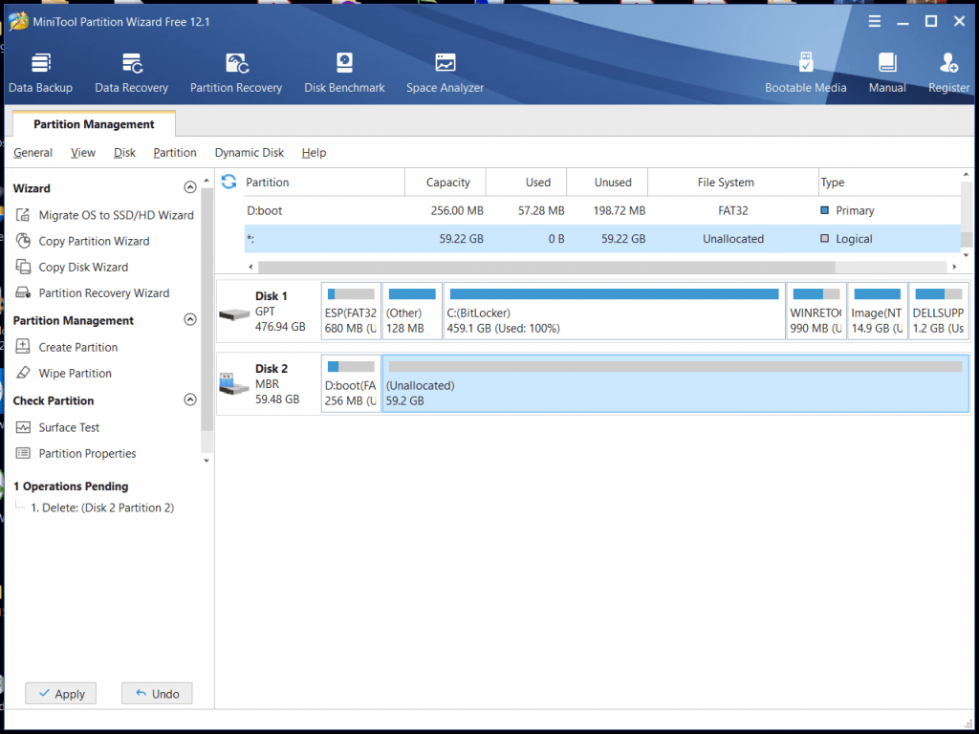Click the Partition Properties link
Viewport: 979px width, 734px height.
[87, 453]
